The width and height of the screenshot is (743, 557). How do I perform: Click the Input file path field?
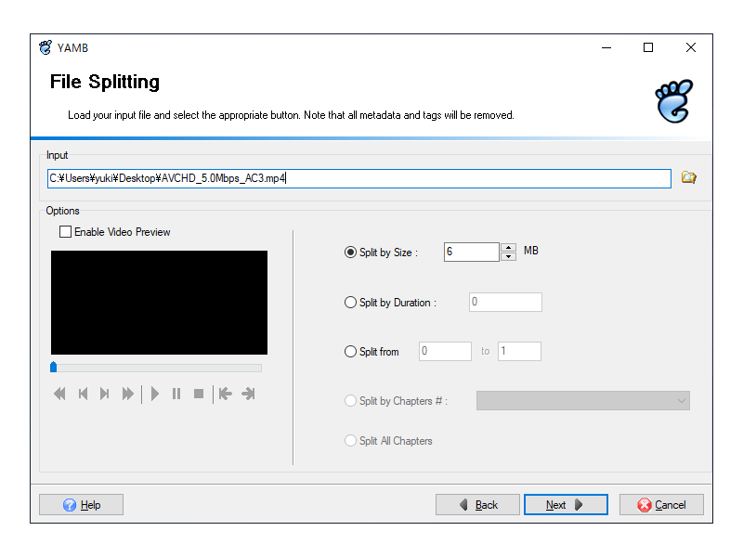coord(359,178)
